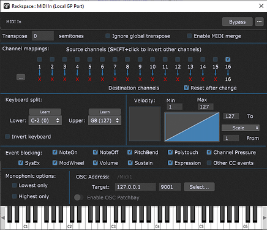Click the Transpose semitones input field
The image size is (267, 230).
click(43, 36)
